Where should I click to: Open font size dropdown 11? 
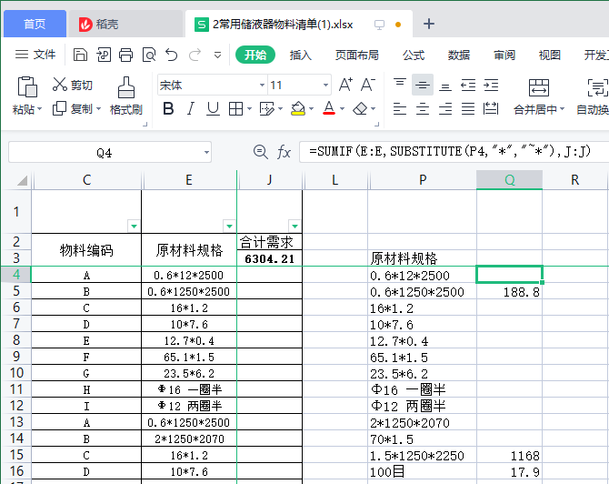(x=325, y=86)
